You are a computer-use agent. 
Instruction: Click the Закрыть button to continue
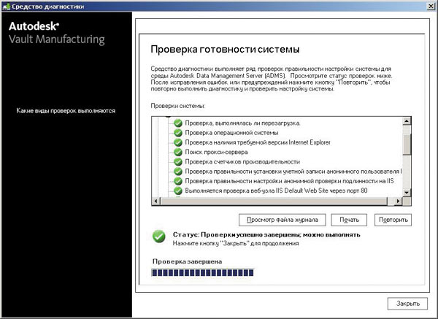407,304
